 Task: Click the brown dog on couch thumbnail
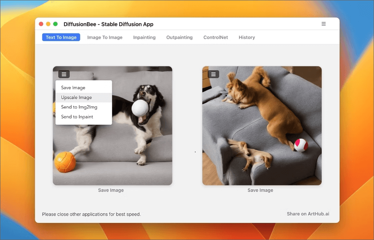coord(262,126)
